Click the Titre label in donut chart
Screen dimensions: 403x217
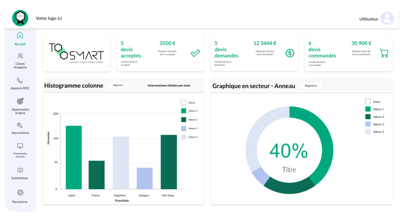pyautogui.click(x=289, y=170)
